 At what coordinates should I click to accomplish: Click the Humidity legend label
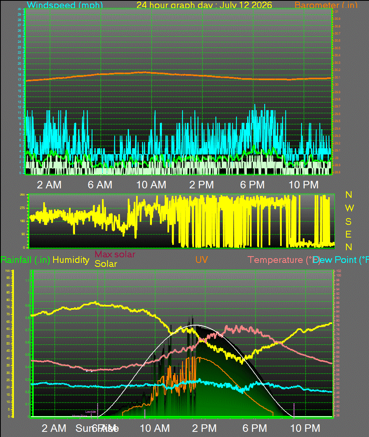pyautogui.click(x=71, y=260)
